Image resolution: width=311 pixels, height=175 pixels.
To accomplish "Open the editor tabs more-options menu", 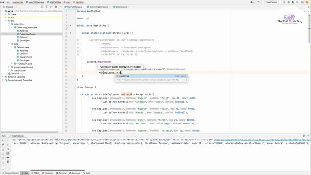I will [x=308, y=7].
